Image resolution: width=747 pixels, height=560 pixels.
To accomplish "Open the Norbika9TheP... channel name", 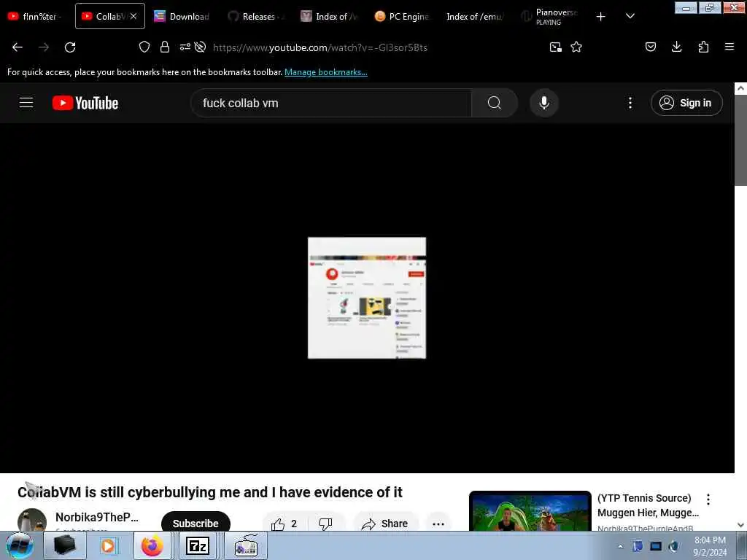I will coord(97,517).
